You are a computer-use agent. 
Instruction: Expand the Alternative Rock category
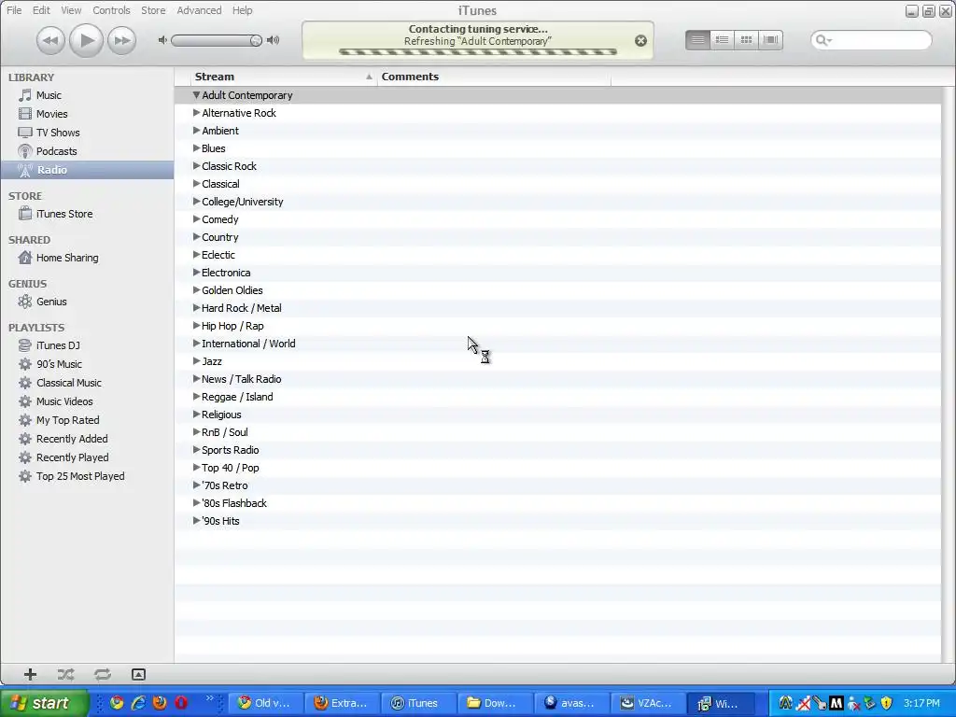[x=196, y=113]
